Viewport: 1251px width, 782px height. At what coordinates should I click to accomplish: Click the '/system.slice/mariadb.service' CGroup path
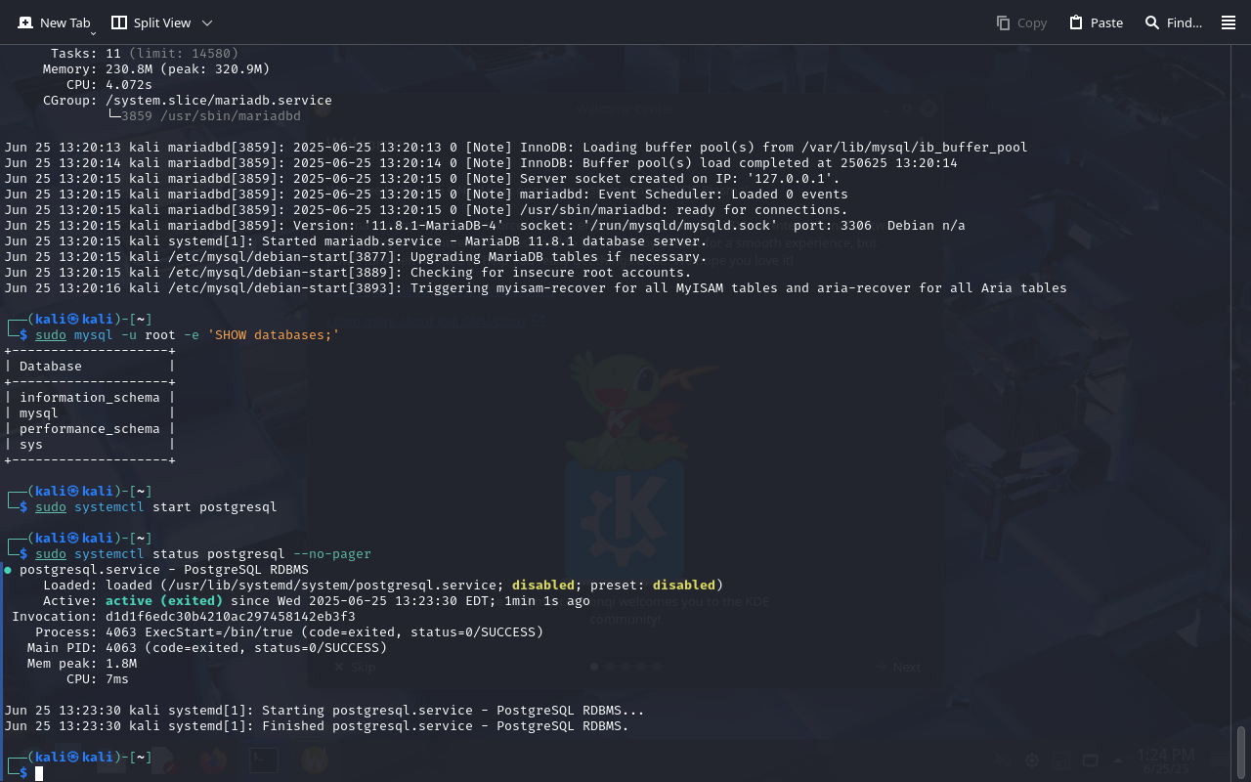(x=219, y=101)
